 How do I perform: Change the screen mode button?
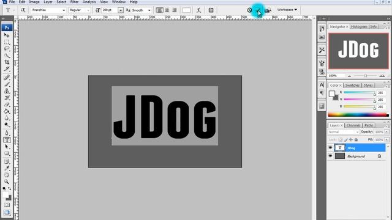[x=7, y=213]
